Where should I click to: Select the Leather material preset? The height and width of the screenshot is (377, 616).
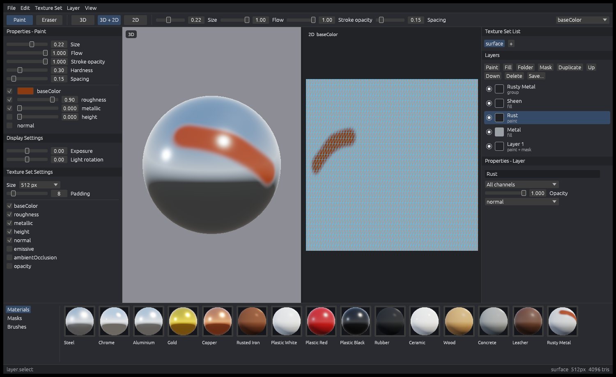click(528, 321)
